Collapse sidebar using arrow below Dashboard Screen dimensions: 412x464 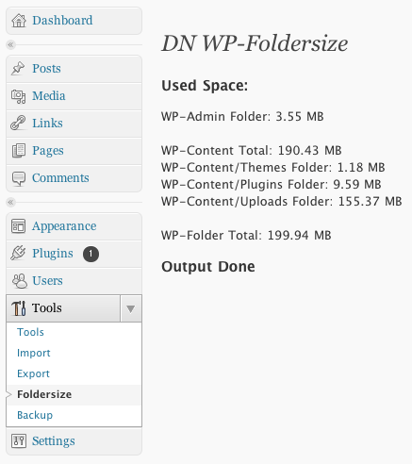10,44
